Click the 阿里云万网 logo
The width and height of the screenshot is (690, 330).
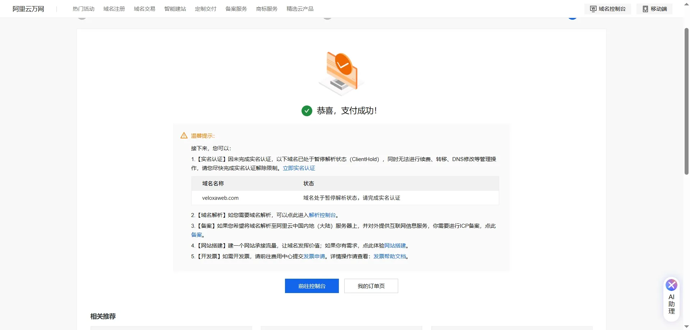point(28,9)
